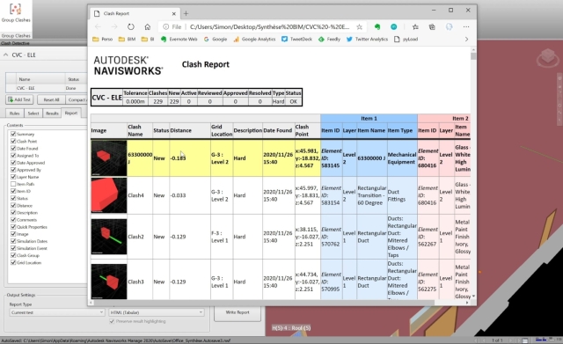Switch to the Report tab
This screenshot has height=344, width=563.
pyautogui.click(x=71, y=113)
